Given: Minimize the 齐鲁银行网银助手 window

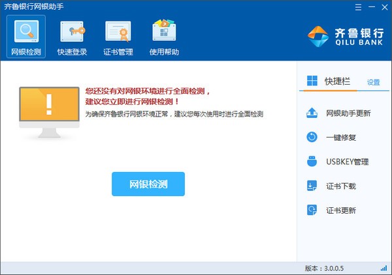Looking at the screenshot, I should (372, 7).
